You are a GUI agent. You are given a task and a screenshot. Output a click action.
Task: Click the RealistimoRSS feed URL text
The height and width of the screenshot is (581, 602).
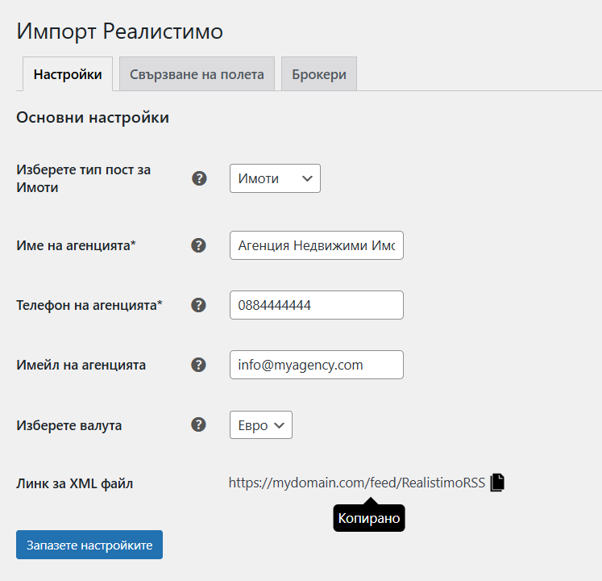(356, 483)
